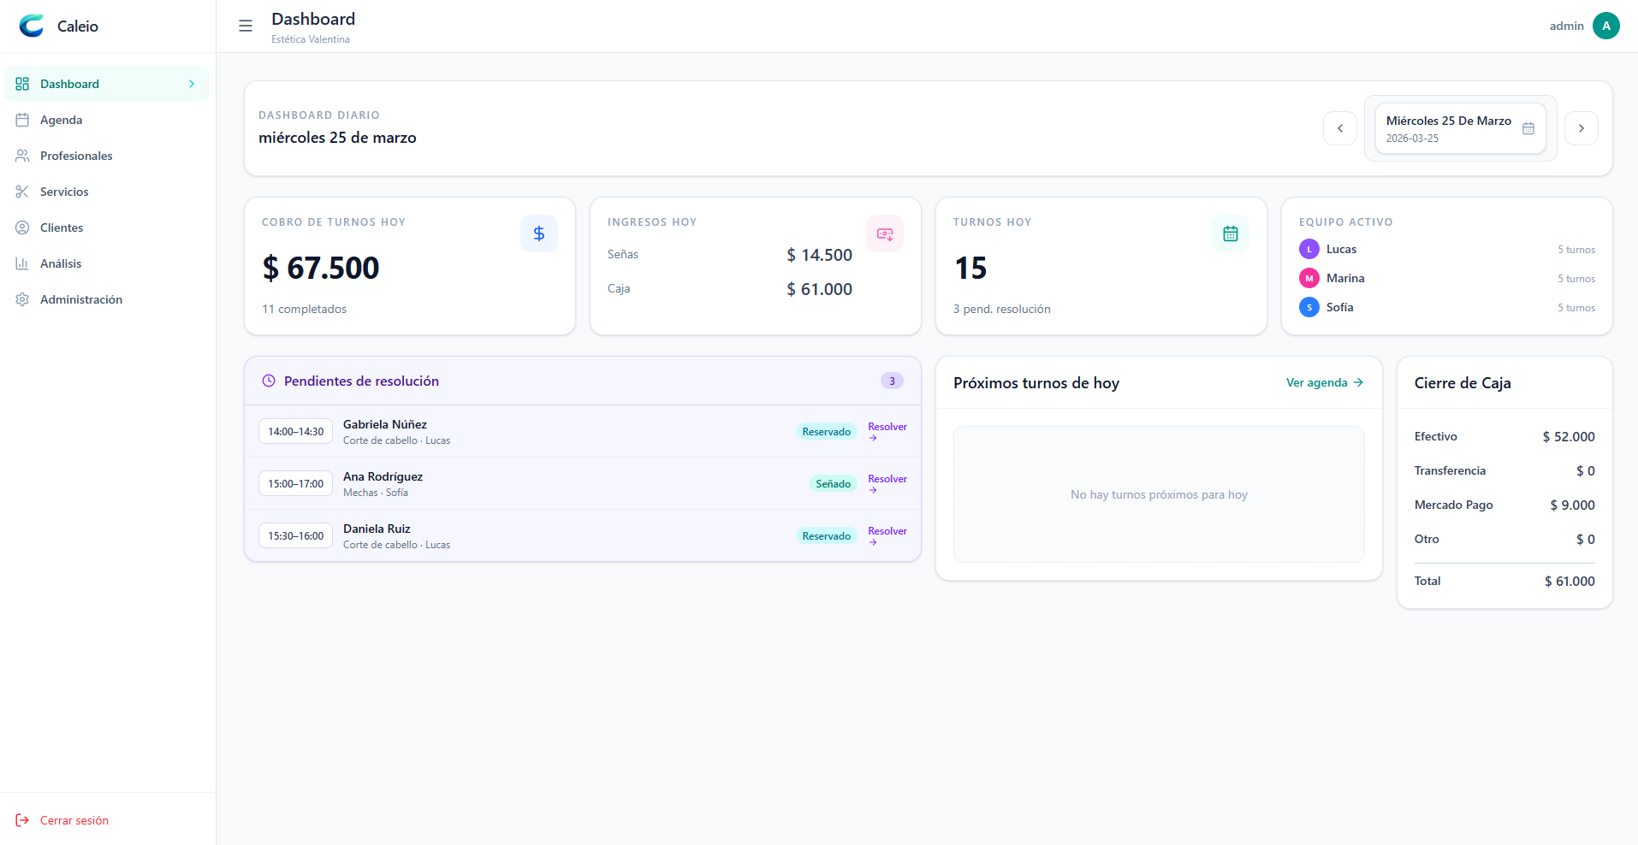Viewport: 1638px width, 845px height.
Task: Resolve Gabriela Núñez's pending appointment
Action: click(887, 431)
